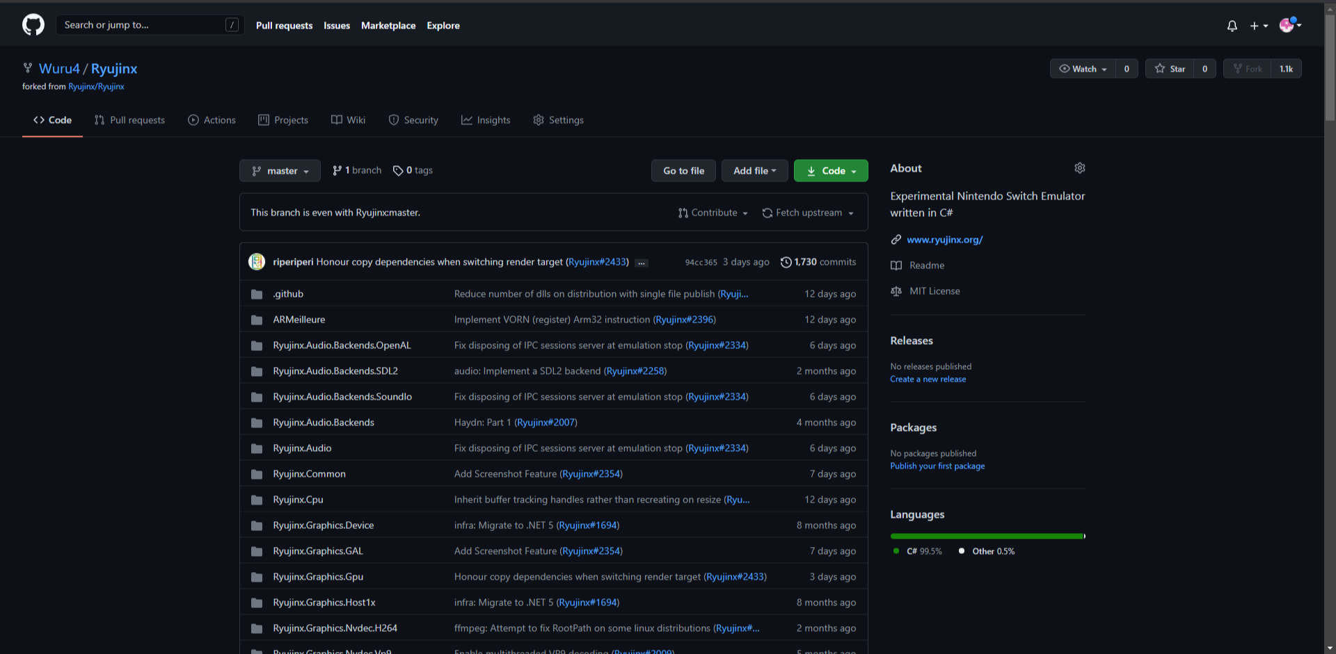
Task: Click the Readme book icon
Action: tap(896, 265)
